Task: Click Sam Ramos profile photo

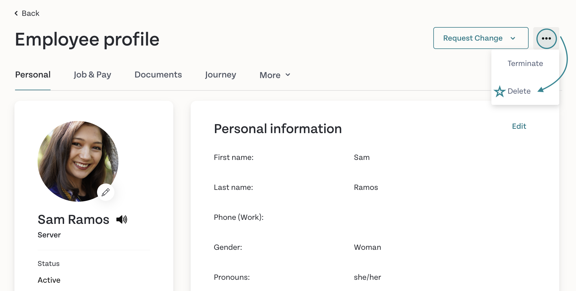Action: click(x=78, y=161)
